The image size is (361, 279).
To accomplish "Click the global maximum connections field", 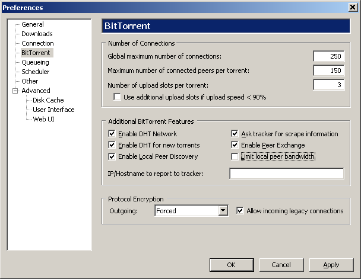I will pos(328,56).
